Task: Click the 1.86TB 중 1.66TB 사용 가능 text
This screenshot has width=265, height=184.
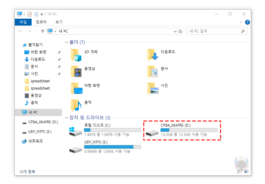Action: (x=107, y=134)
